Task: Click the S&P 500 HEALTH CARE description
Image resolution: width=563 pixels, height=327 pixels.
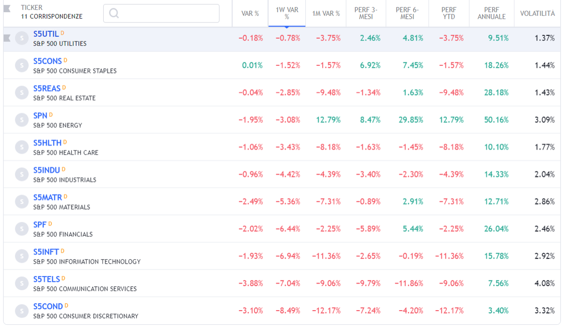Action: point(66,152)
